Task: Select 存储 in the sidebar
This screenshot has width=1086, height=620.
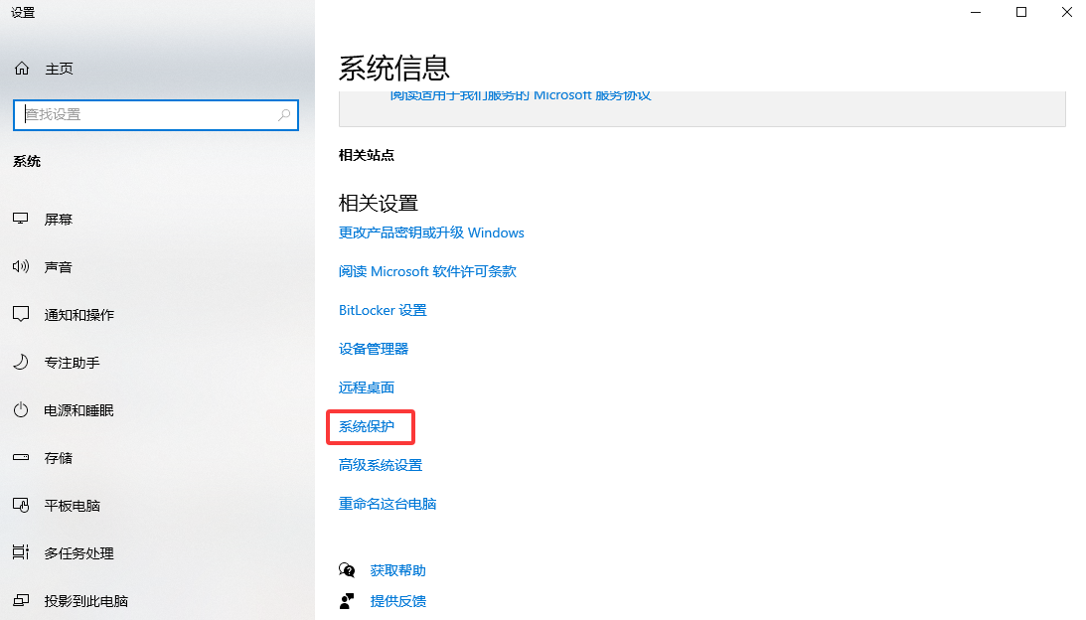Action: point(59,458)
